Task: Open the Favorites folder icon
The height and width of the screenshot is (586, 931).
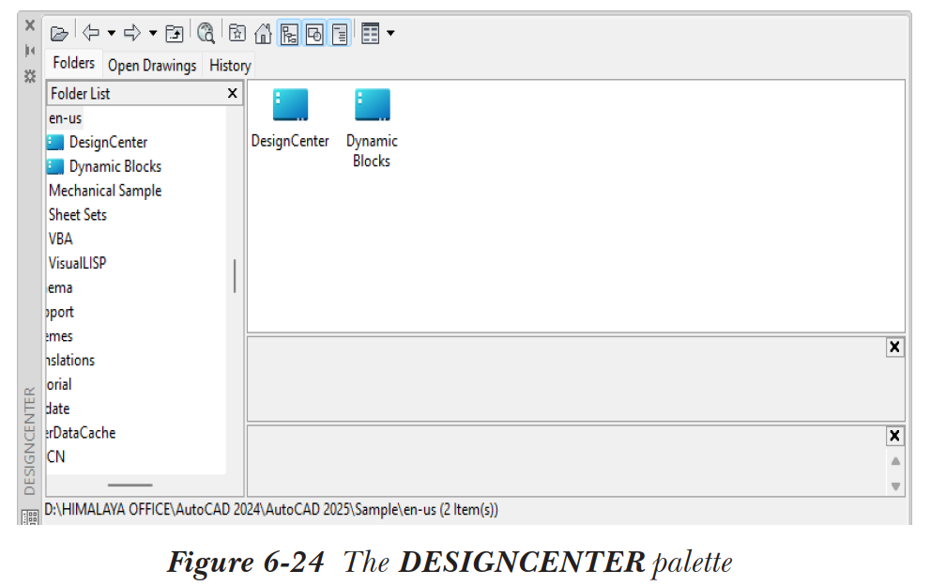Action: (x=237, y=33)
